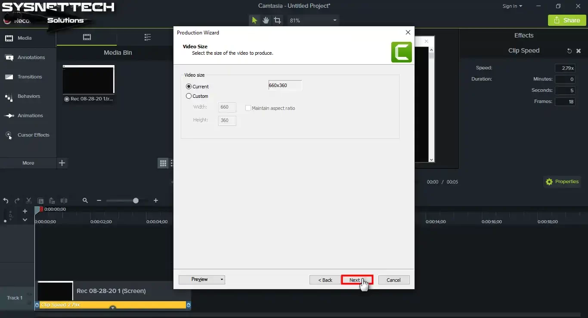Click the timeline magnifier zoom-to-fit icon
Viewport: 588px width, 318px height.
coord(85,200)
